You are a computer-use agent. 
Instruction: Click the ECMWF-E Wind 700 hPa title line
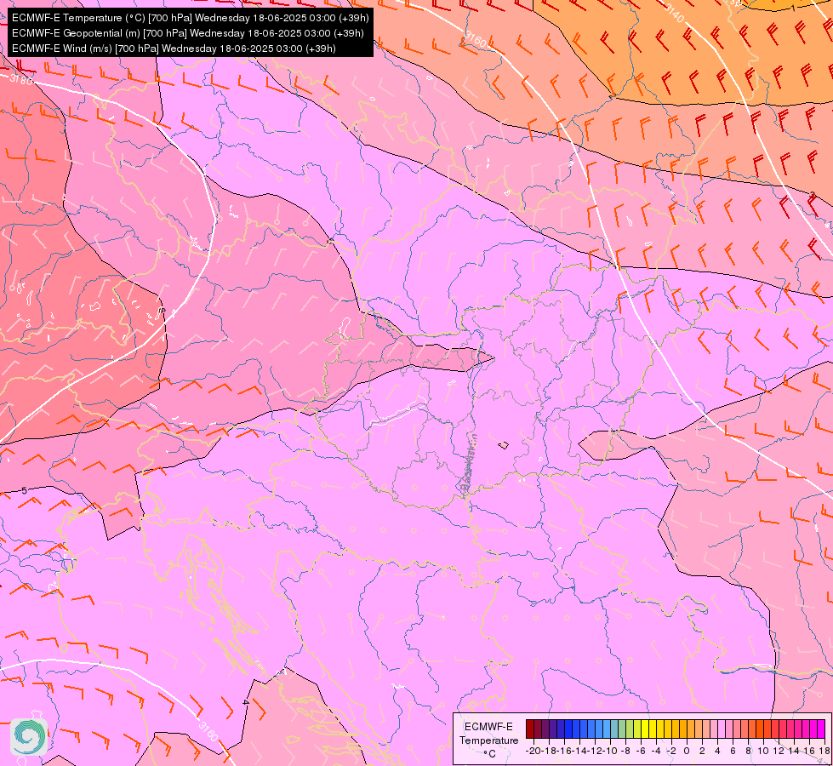point(174,49)
